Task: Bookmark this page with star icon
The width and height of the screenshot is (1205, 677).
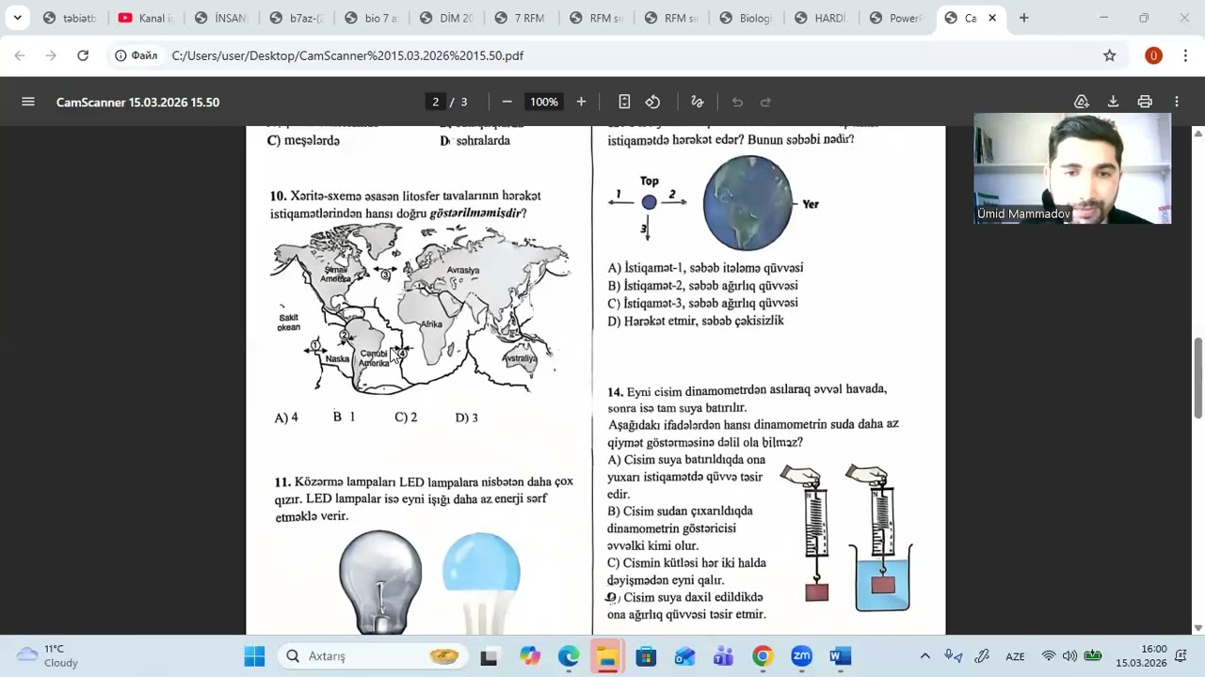Action: click(x=1110, y=55)
